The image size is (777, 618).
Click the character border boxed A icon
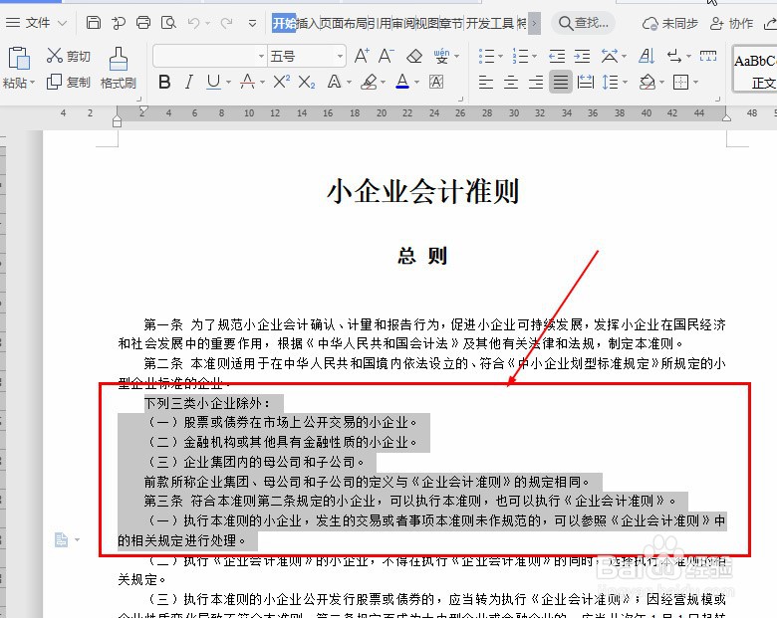tap(436, 82)
